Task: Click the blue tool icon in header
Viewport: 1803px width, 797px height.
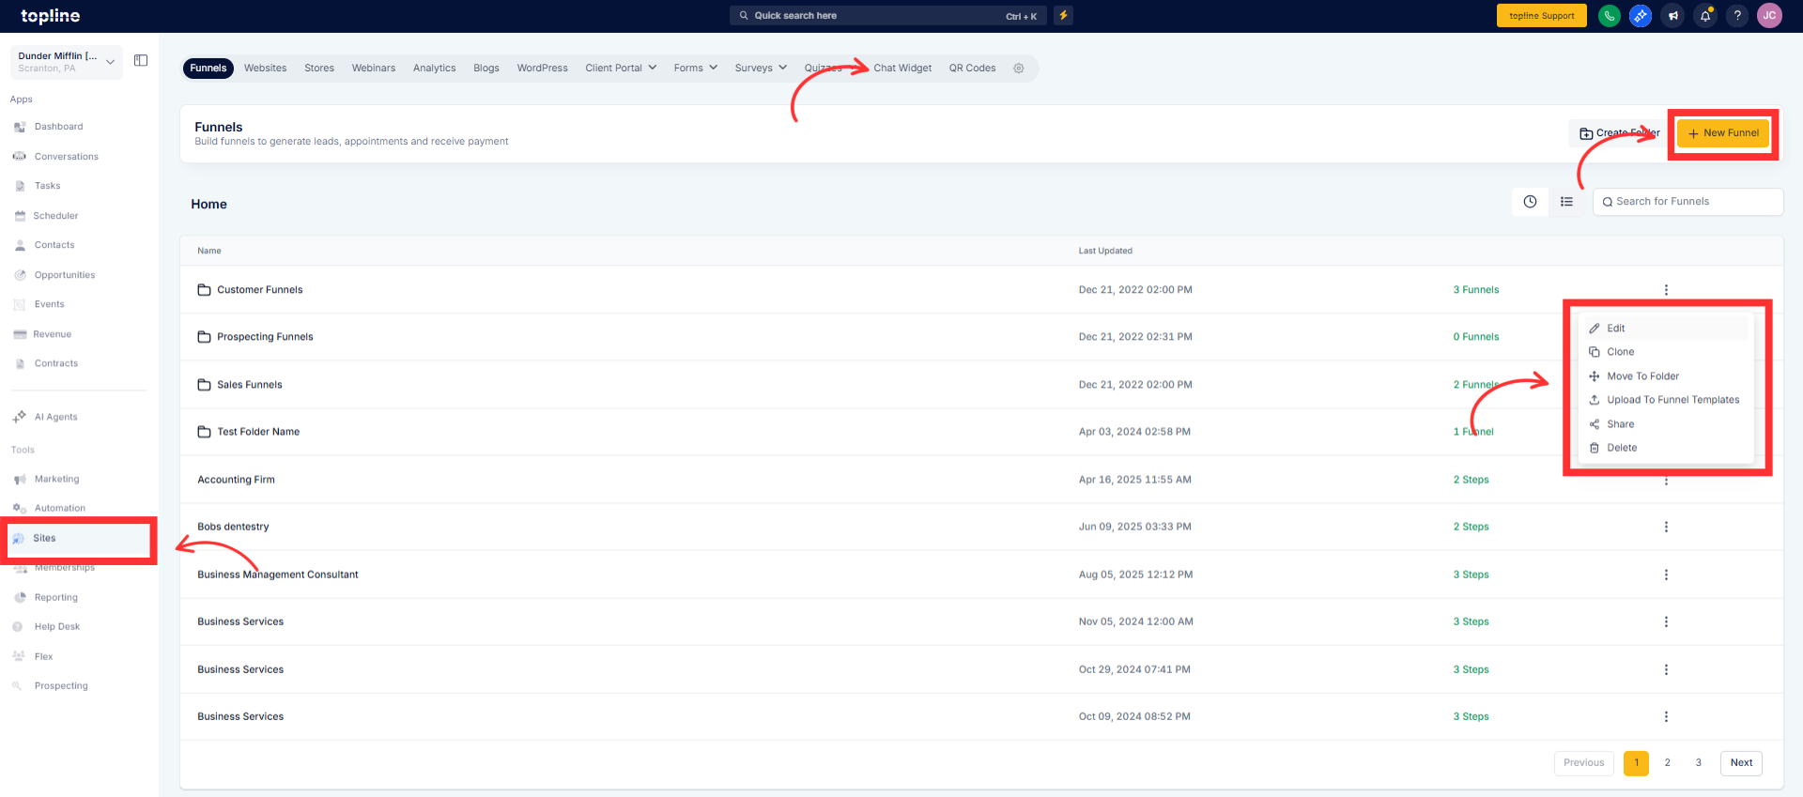Action: 1641,16
